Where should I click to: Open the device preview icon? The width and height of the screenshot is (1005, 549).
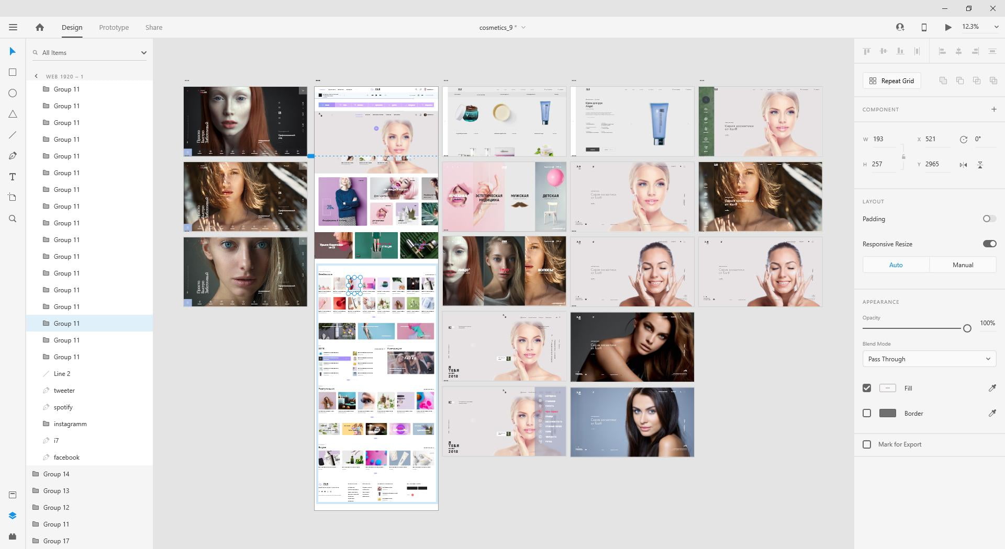coord(924,27)
